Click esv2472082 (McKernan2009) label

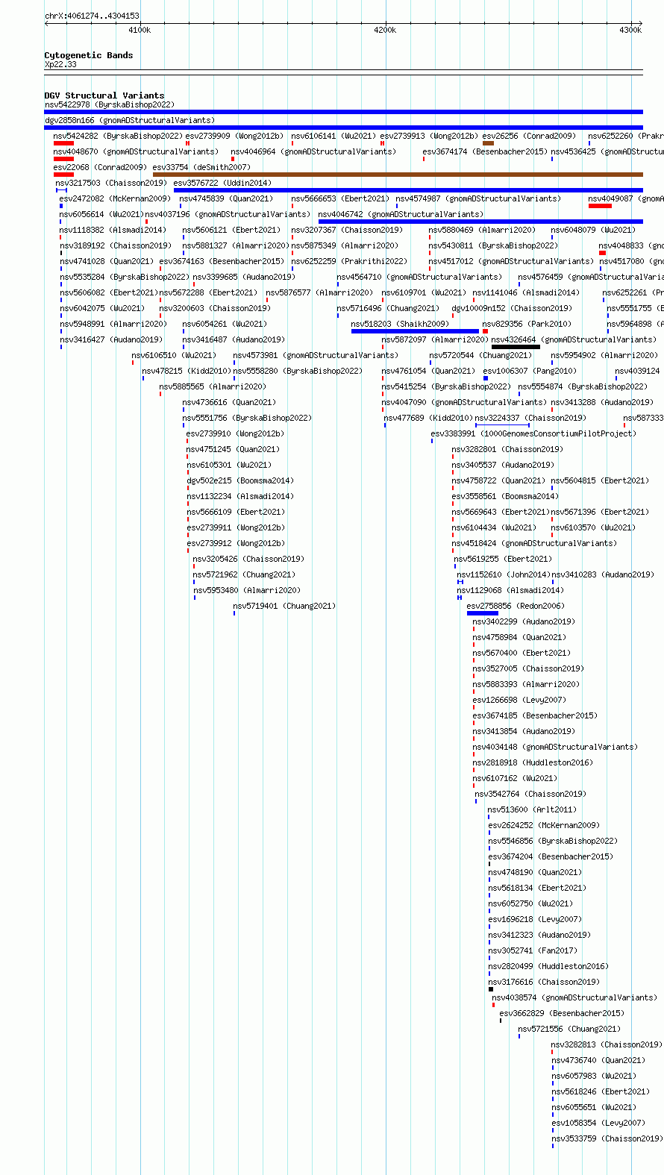tap(115, 199)
